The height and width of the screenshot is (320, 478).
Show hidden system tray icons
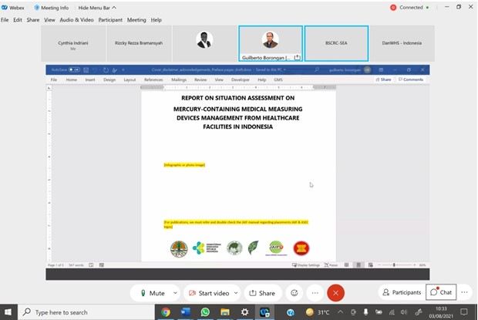pos(341,312)
